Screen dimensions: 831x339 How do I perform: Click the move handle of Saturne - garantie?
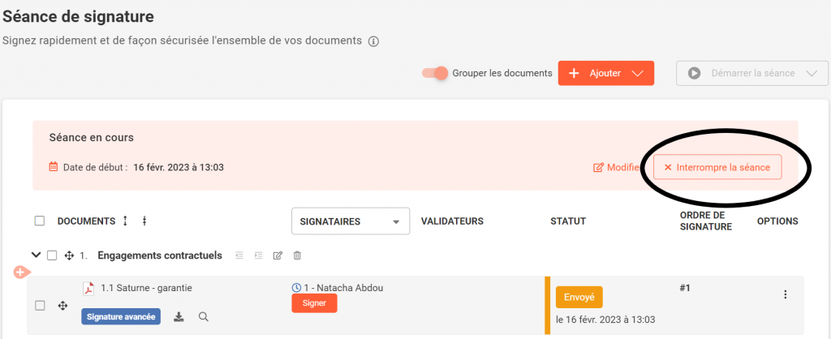click(x=62, y=306)
